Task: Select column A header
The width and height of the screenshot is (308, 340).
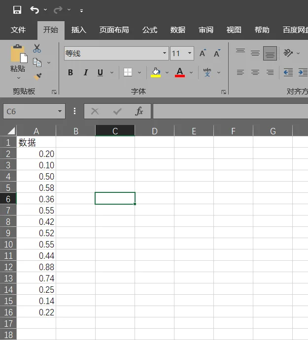Action: point(36,131)
